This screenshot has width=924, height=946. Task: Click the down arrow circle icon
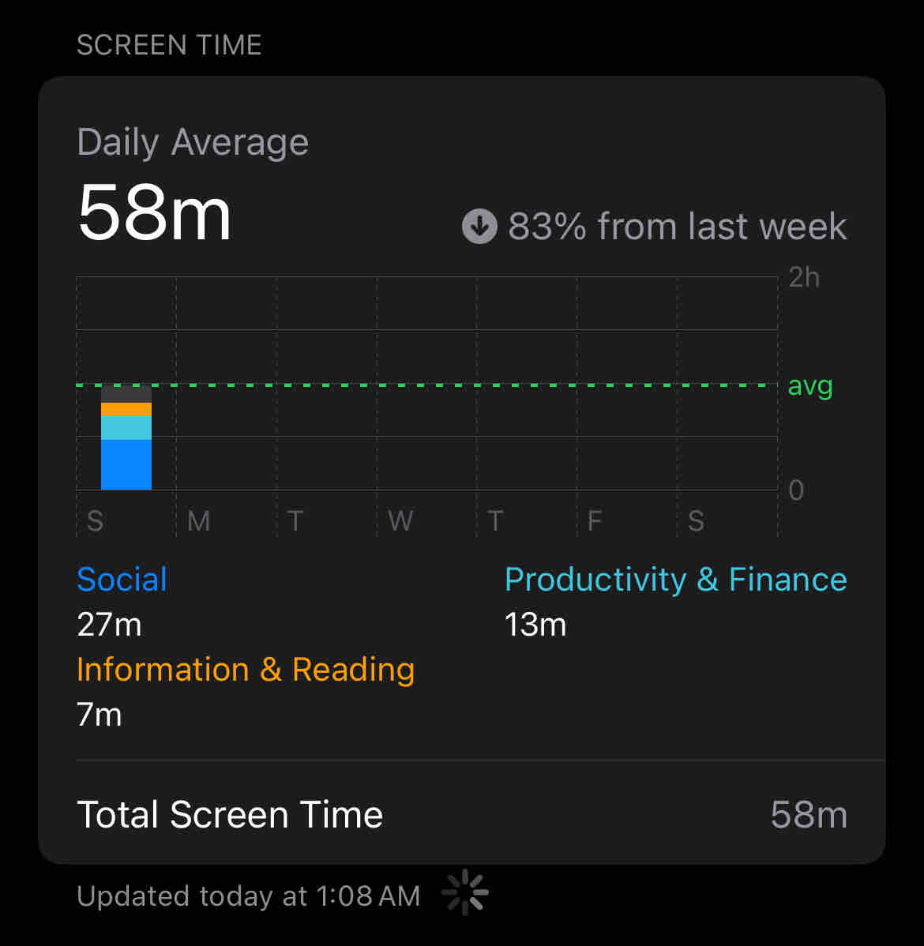[x=479, y=227]
